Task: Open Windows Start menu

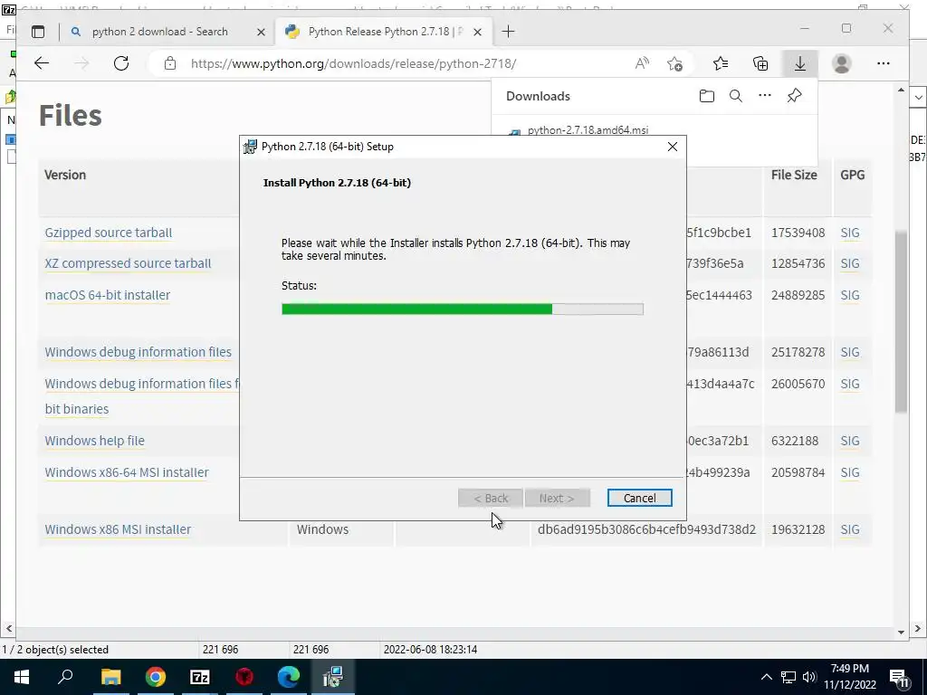Action: [22, 677]
